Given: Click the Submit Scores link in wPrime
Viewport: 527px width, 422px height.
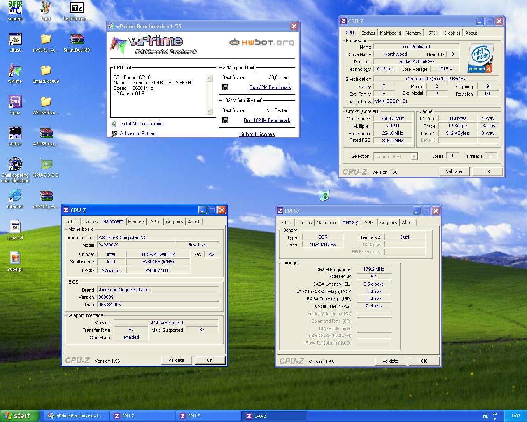Looking at the screenshot, I should point(257,134).
